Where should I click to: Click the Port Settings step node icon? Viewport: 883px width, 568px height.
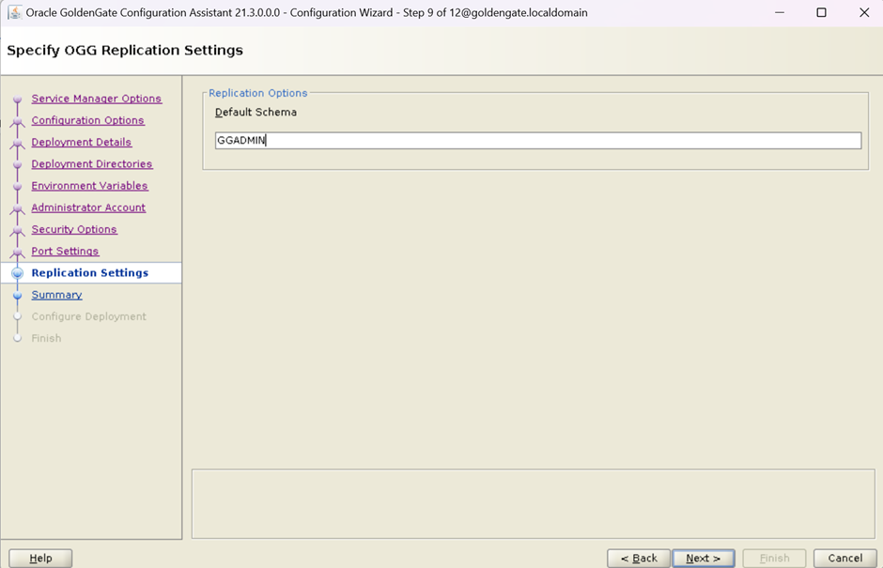[17, 252]
